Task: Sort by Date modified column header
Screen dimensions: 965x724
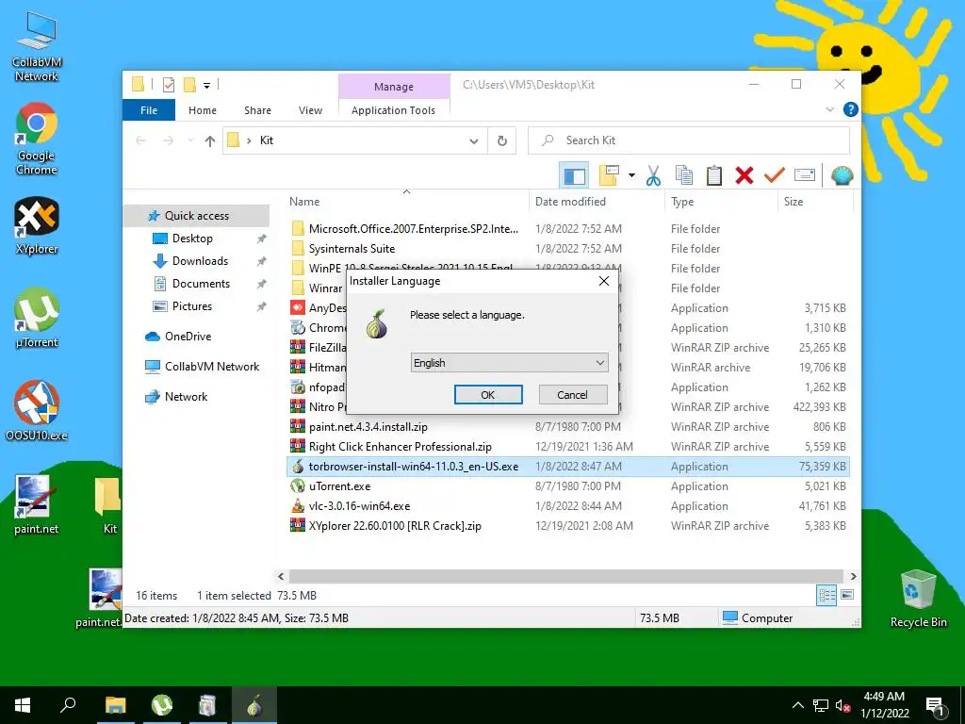Action: (x=597, y=202)
